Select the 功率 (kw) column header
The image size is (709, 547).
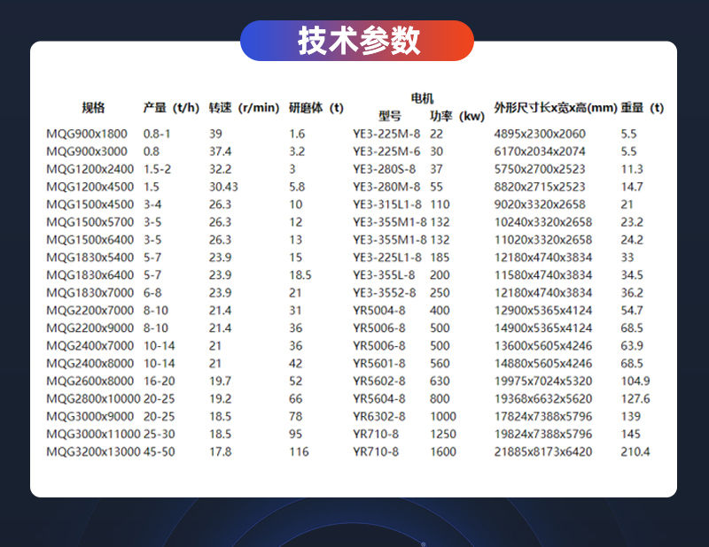[457, 116]
